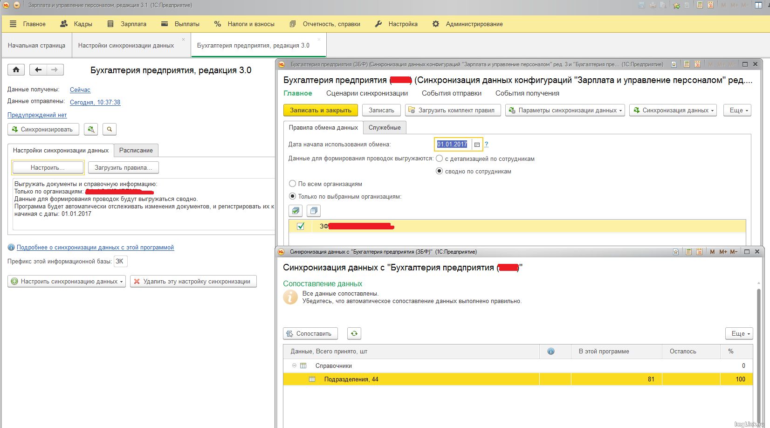Click the magnifier icon next to Синхронизировать
Image resolution: width=770 pixels, height=428 pixels.
click(110, 129)
